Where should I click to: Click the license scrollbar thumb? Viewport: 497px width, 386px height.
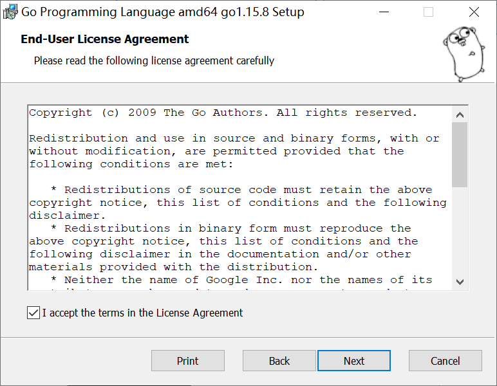click(460, 154)
